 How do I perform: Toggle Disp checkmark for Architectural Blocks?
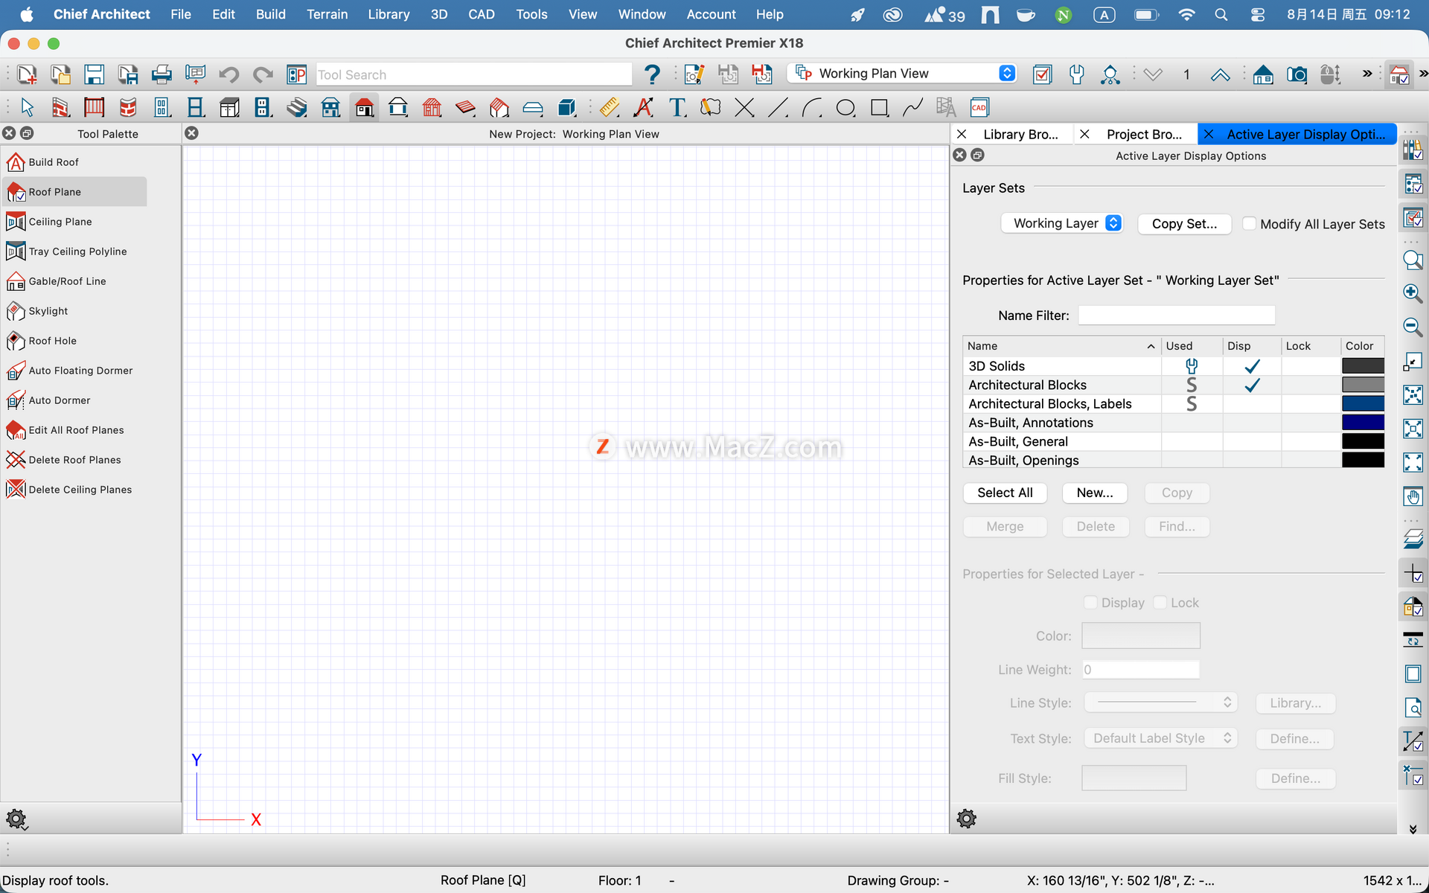[1252, 385]
